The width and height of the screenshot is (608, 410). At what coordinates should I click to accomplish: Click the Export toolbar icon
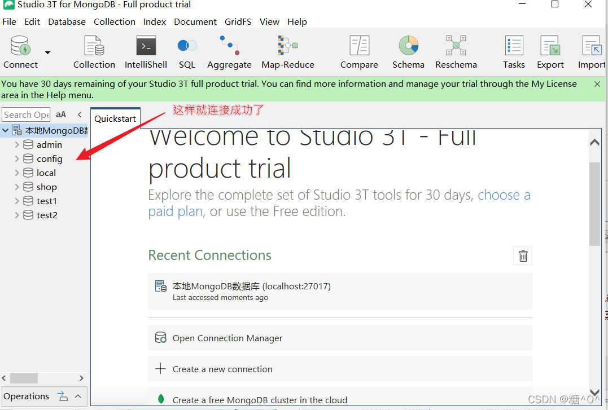pos(550,52)
